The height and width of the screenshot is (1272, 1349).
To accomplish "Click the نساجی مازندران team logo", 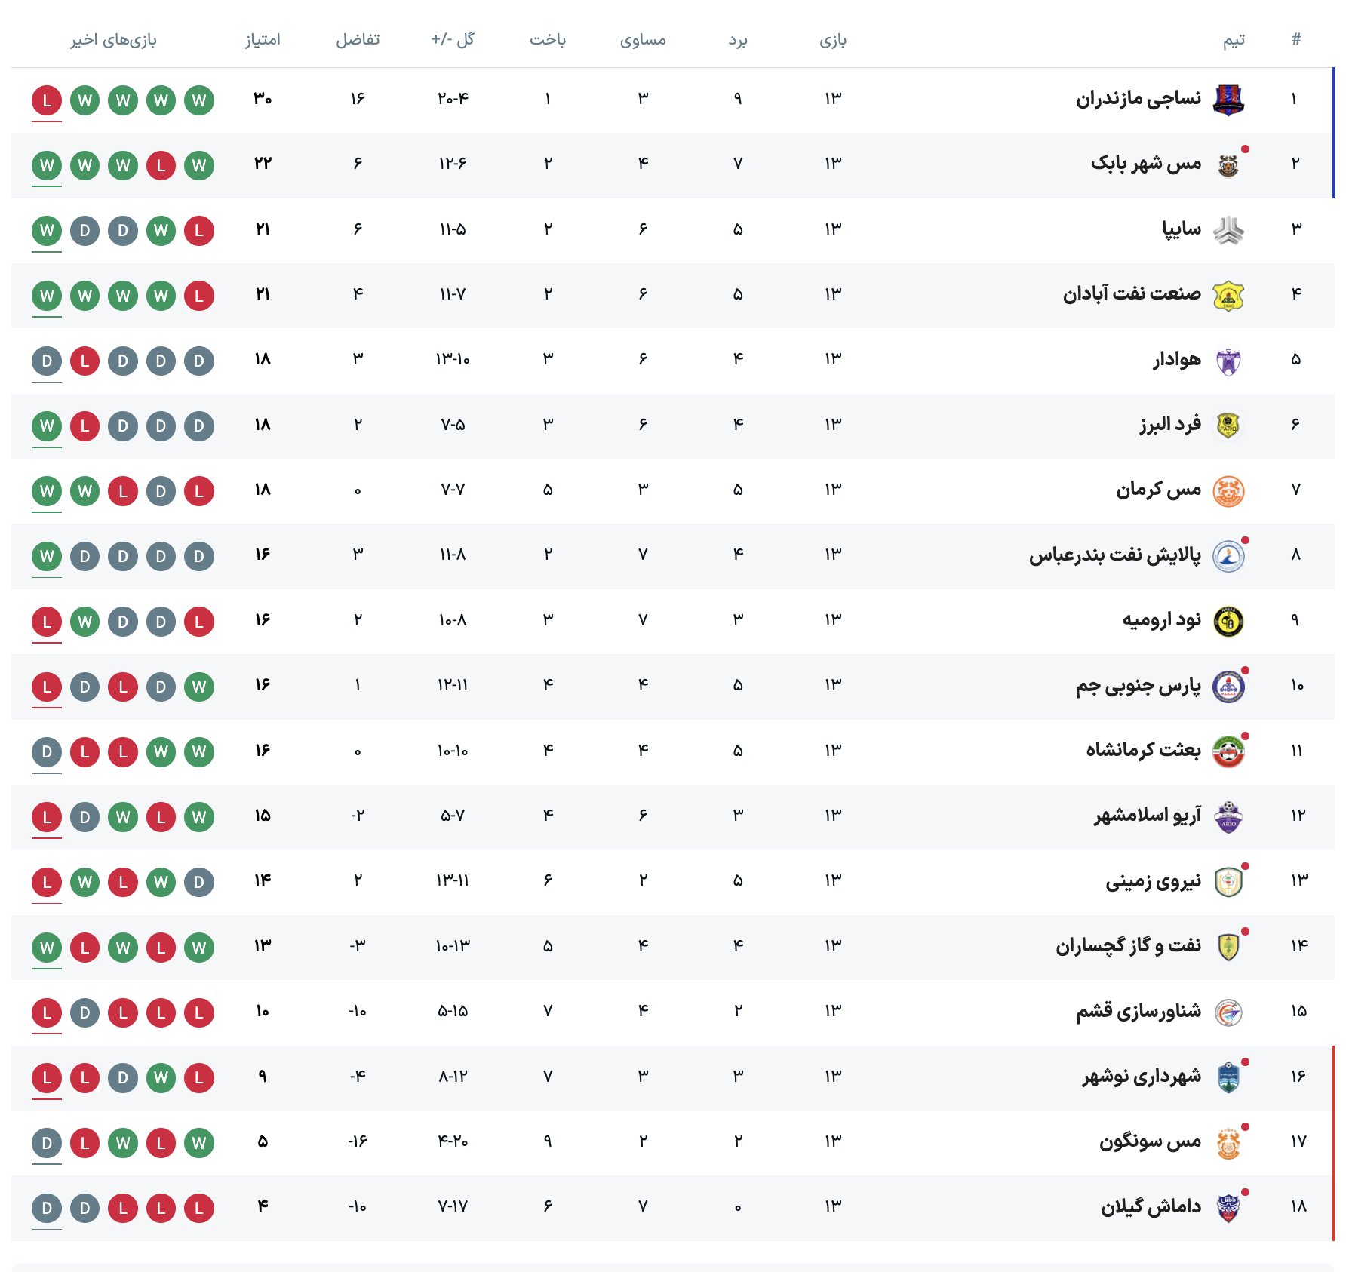I will coord(1228,100).
